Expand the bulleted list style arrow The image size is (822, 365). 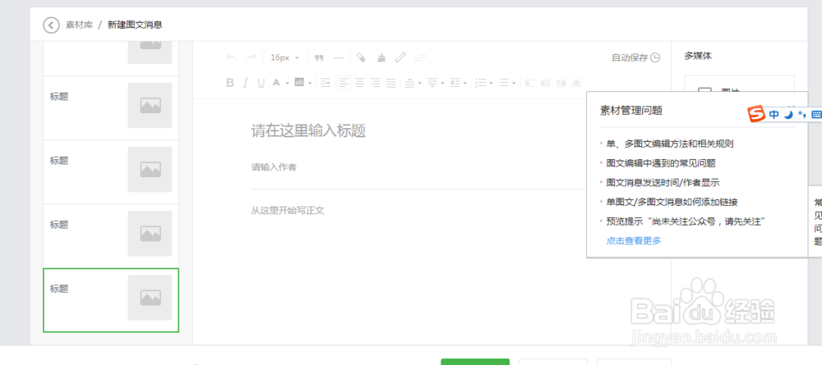pyautogui.click(x=514, y=83)
